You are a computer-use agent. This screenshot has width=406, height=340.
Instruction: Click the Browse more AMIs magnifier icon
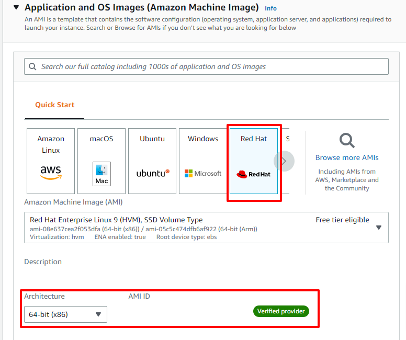click(347, 140)
